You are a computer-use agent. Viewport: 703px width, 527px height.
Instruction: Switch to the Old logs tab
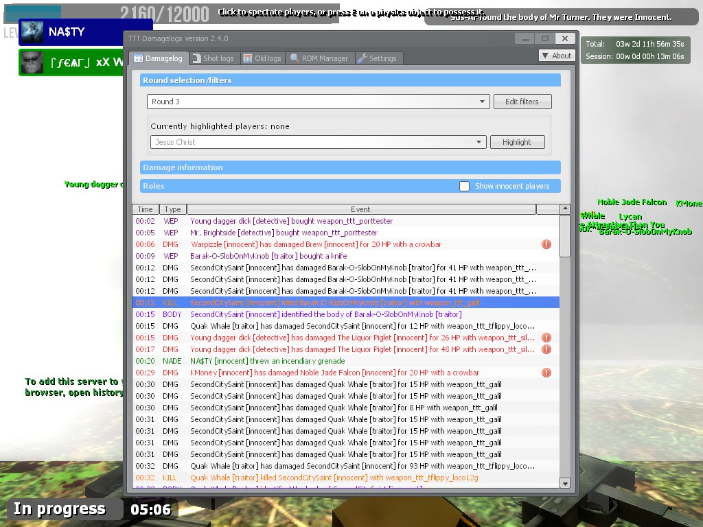[263, 58]
